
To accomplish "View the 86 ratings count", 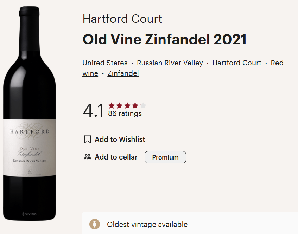I will (125, 113).
